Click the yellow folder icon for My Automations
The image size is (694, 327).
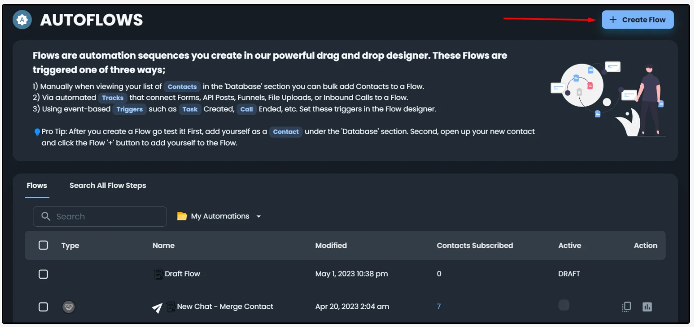point(182,216)
